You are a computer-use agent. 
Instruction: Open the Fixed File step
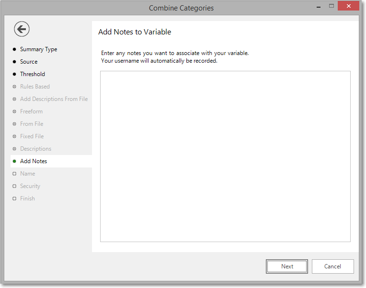pyautogui.click(x=32, y=136)
